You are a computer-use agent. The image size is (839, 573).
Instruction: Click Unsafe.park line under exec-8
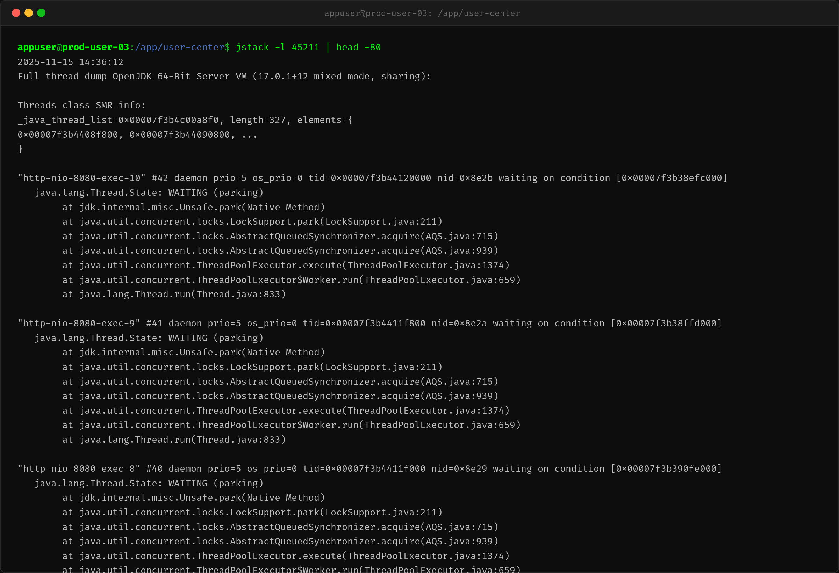pos(194,498)
